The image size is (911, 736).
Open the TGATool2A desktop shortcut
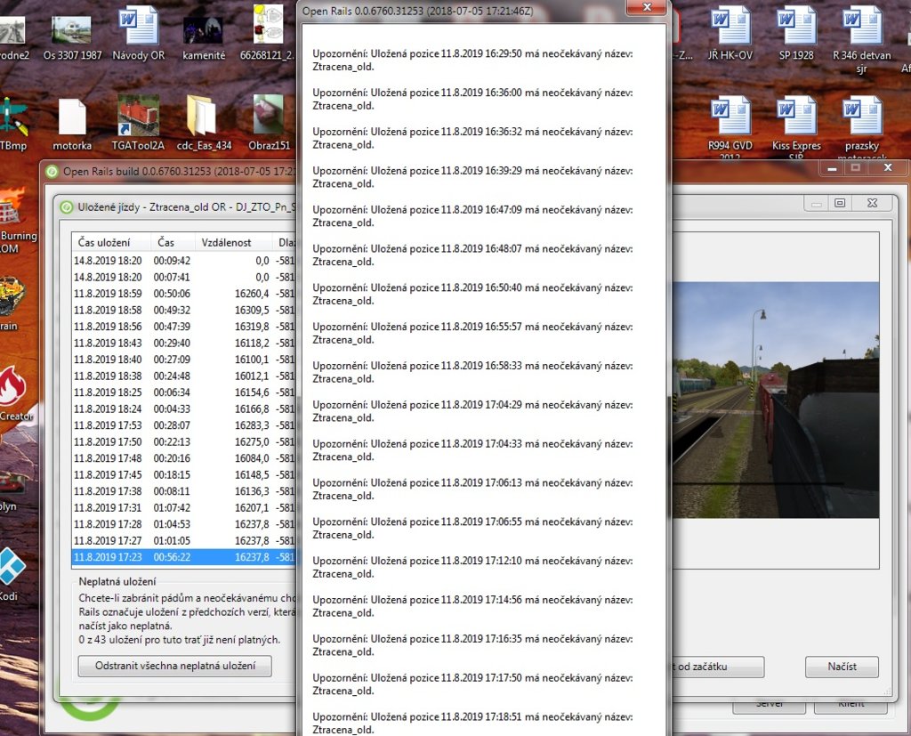pyautogui.click(x=138, y=117)
